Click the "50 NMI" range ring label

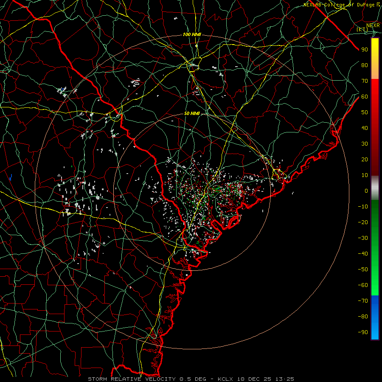pos(192,113)
